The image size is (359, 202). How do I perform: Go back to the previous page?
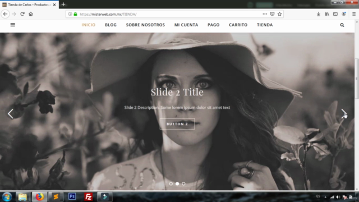(x=5, y=14)
